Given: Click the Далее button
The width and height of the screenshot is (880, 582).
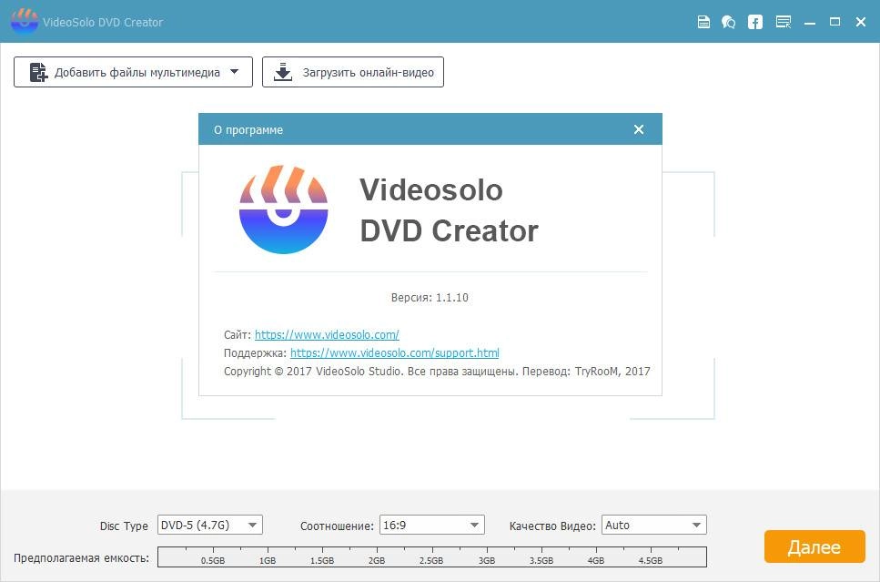Looking at the screenshot, I should 814,546.
